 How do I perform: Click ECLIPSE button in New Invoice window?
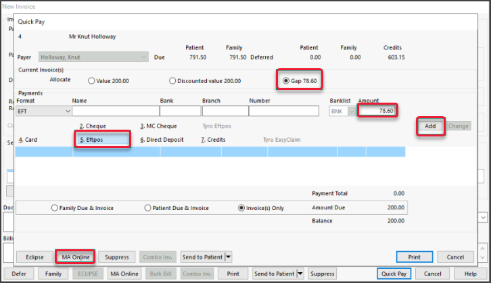pos(88,274)
